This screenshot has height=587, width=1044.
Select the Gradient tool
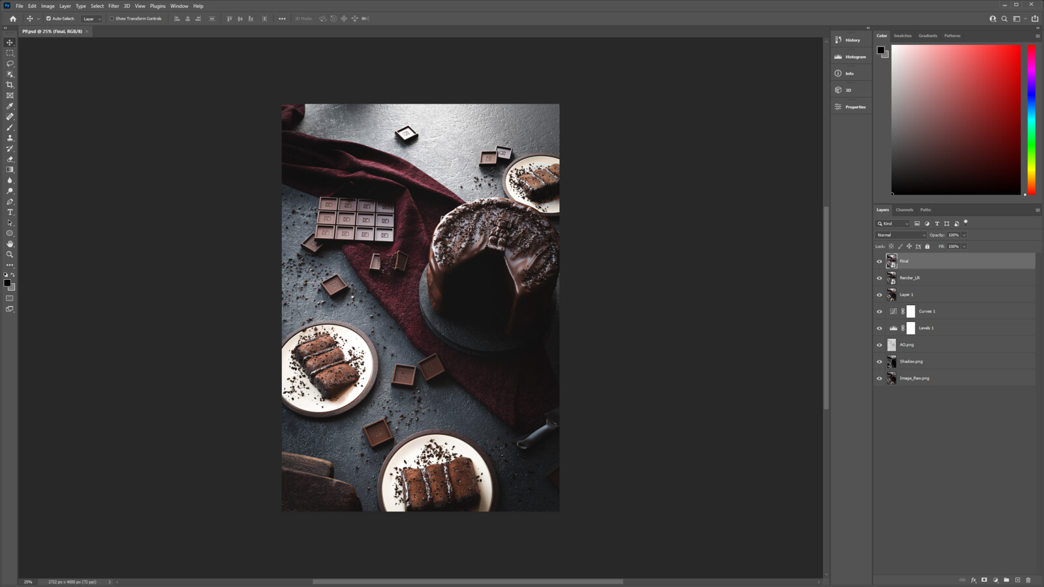coord(10,170)
